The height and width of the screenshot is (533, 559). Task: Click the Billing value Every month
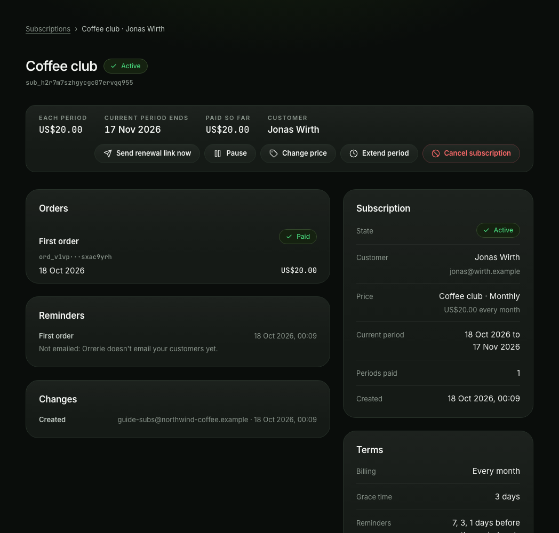496,471
